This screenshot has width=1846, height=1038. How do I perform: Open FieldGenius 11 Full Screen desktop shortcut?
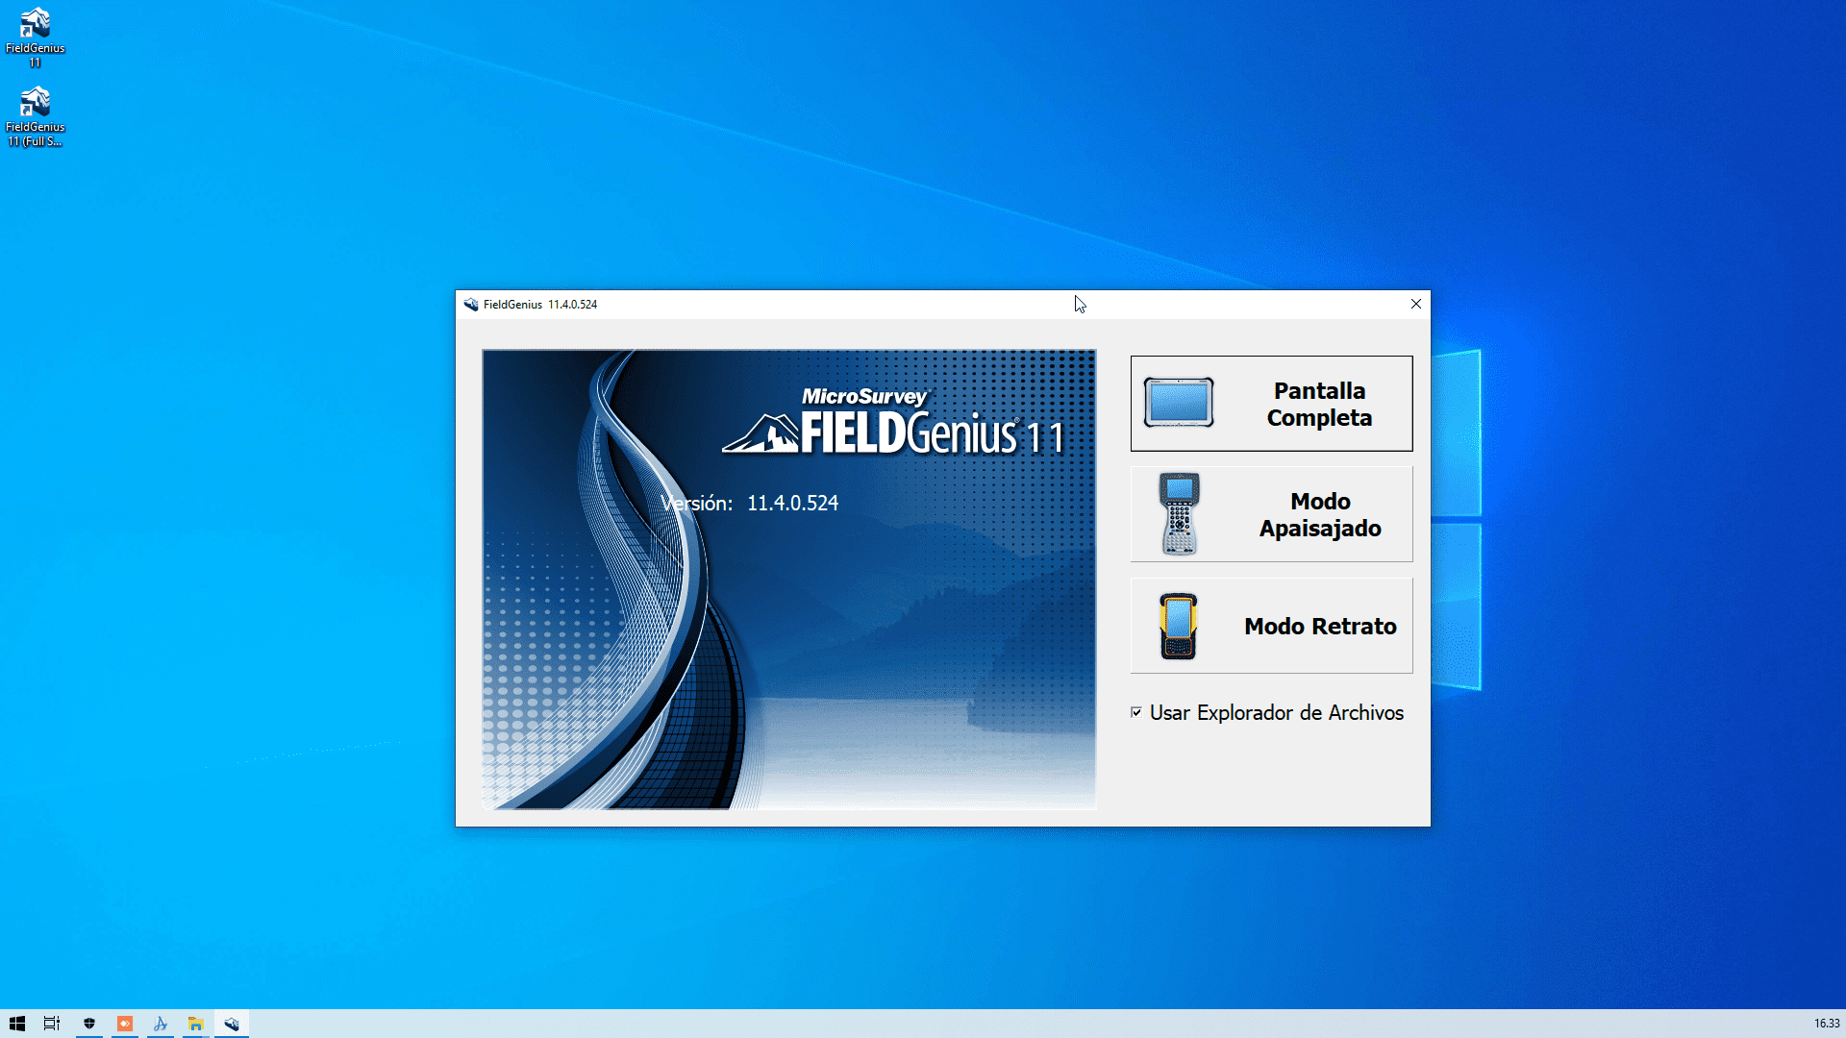(35, 104)
